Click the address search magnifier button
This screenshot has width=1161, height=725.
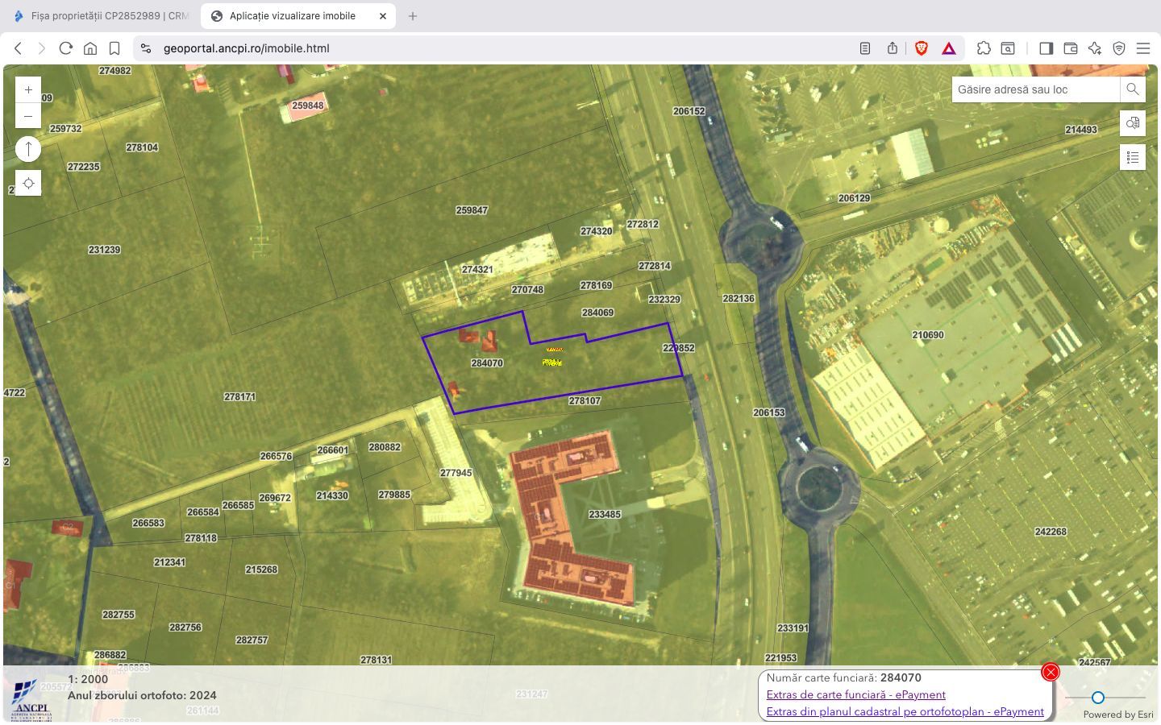1133,89
